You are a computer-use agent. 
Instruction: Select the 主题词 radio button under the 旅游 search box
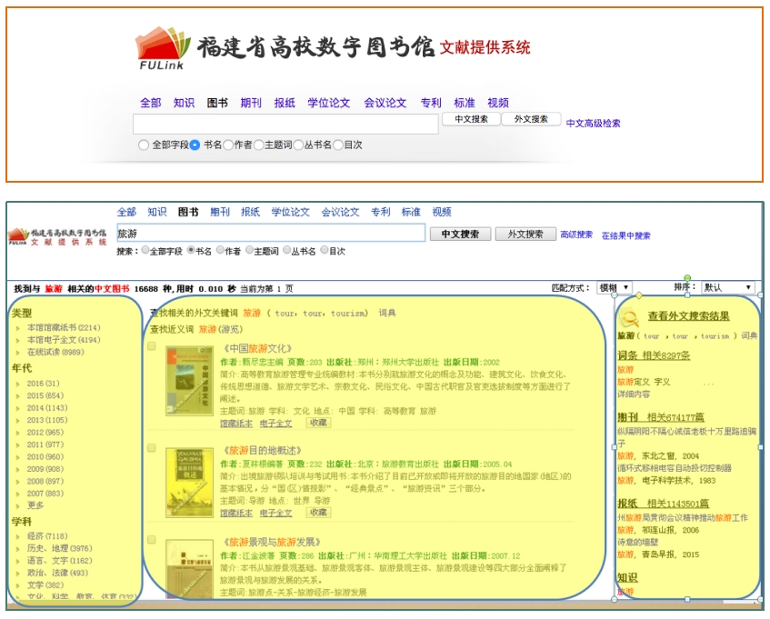point(249,251)
